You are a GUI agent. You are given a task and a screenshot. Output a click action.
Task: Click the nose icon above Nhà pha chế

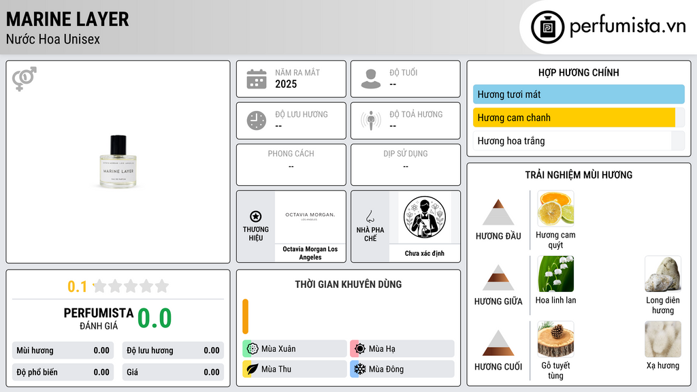370,216
